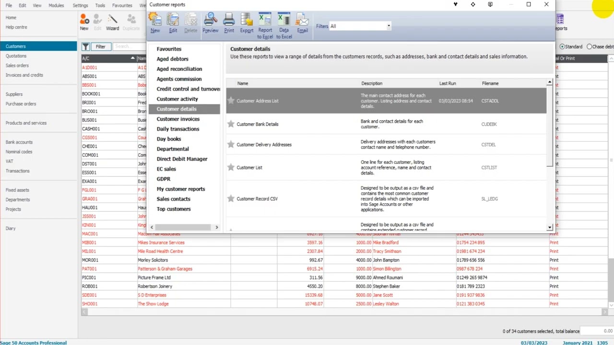Select the Customer activity category
This screenshot has height=345, width=614.
point(177,99)
